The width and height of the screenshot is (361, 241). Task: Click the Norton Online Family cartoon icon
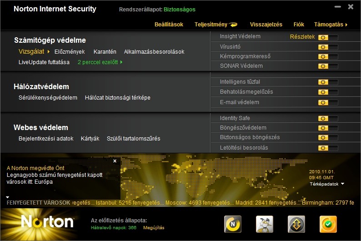point(265,224)
